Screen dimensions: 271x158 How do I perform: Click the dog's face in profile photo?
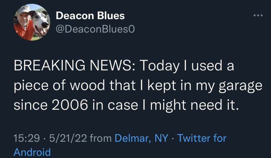(x=41, y=22)
